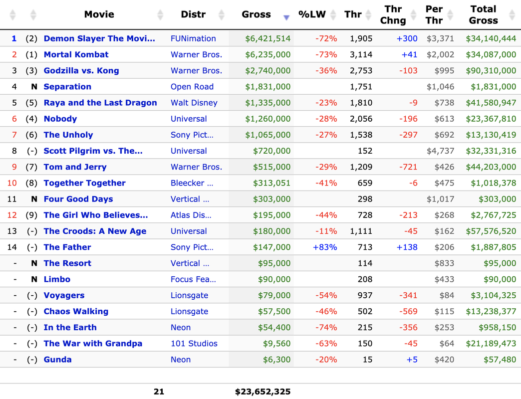521x399 pixels.
Task: Open Focus Fea... distributor link
Action: tap(194, 279)
